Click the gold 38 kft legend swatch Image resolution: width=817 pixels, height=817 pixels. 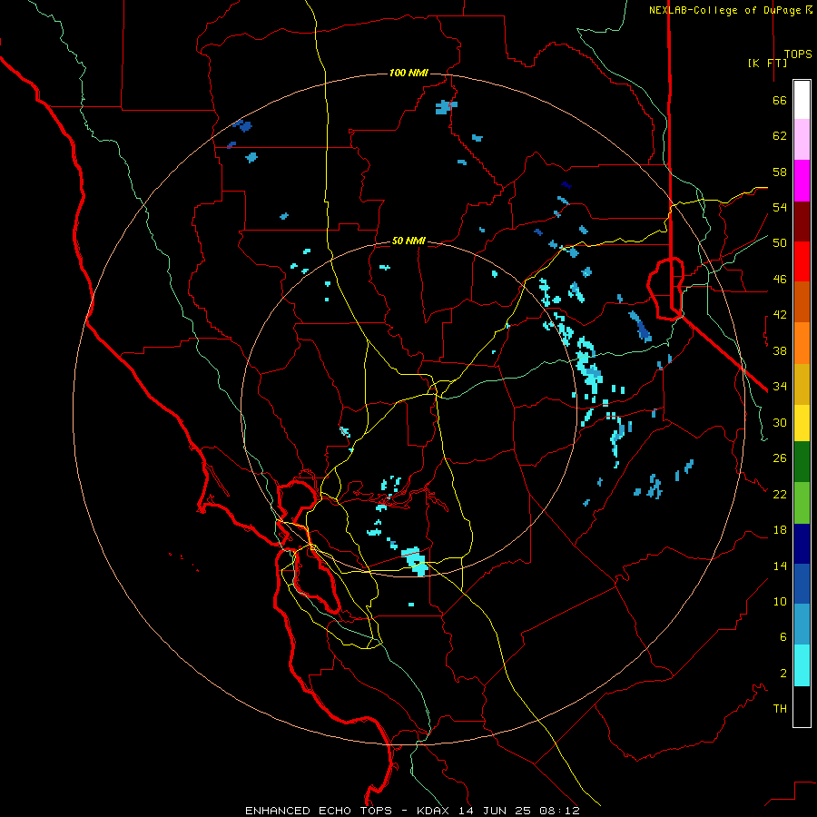point(802,384)
